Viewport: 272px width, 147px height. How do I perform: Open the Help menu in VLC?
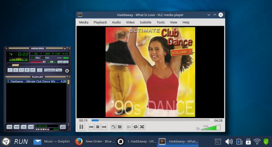(186, 22)
